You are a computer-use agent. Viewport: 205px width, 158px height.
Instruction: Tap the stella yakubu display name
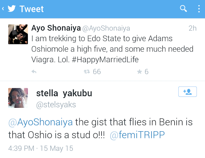64,94
